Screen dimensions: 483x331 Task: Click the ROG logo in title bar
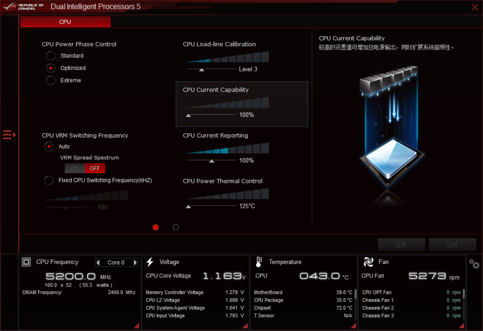(10, 7)
